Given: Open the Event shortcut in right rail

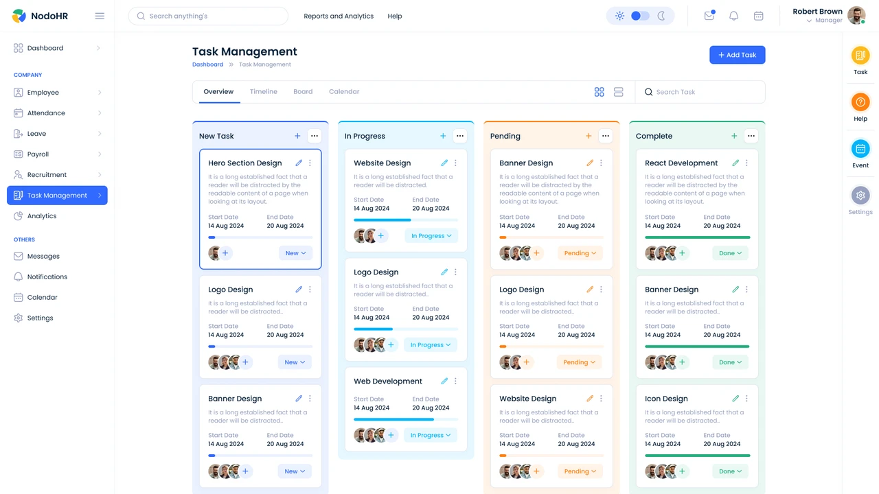Looking at the screenshot, I should click(860, 154).
